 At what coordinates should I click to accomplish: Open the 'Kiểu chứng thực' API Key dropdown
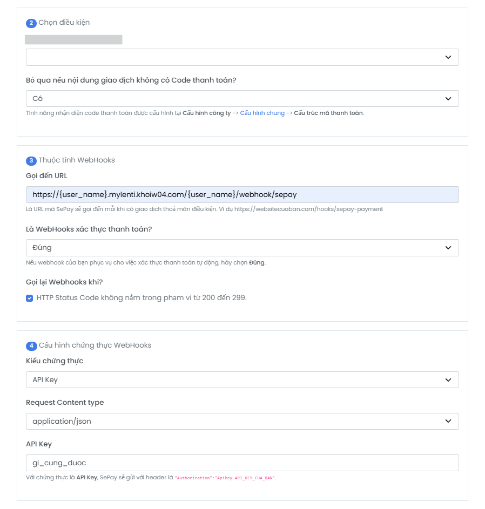point(242,380)
